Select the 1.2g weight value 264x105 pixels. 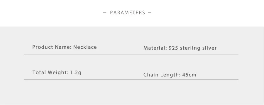click(x=76, y=73)
